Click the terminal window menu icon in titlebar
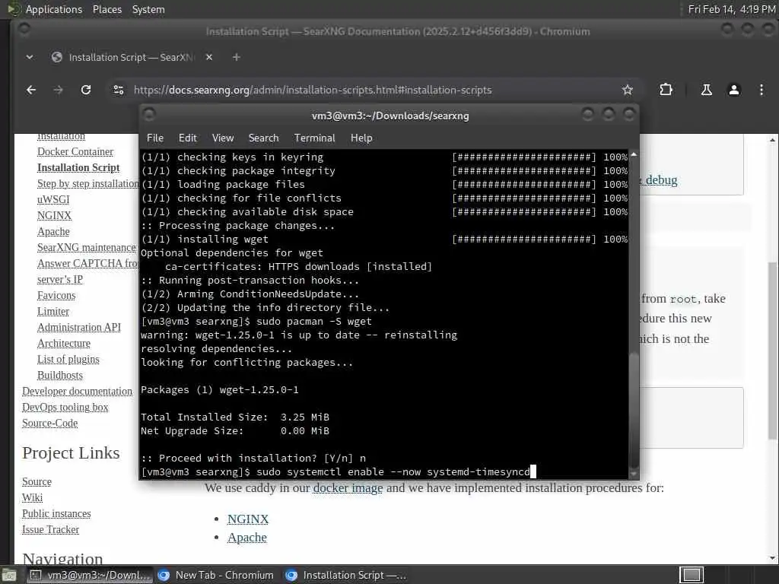The width and height of the screenshot is (779, 584). click(x=149, y=115)
